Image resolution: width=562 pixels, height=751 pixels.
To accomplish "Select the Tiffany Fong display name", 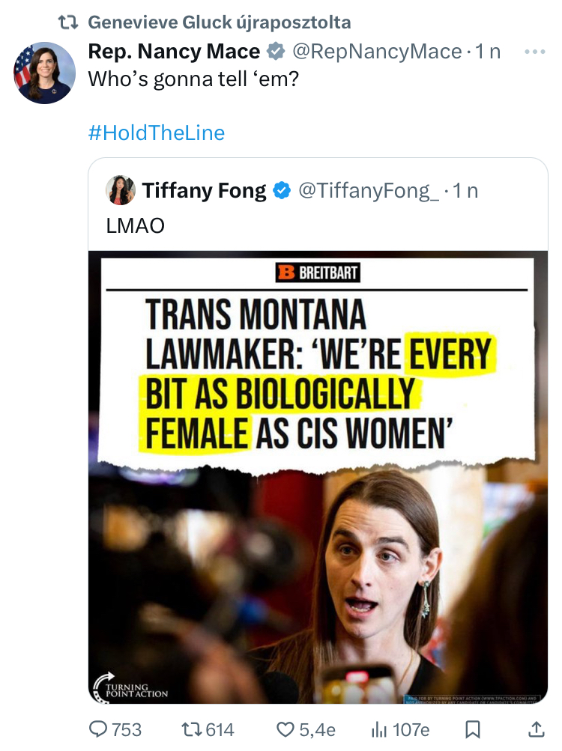I will 204,191.
